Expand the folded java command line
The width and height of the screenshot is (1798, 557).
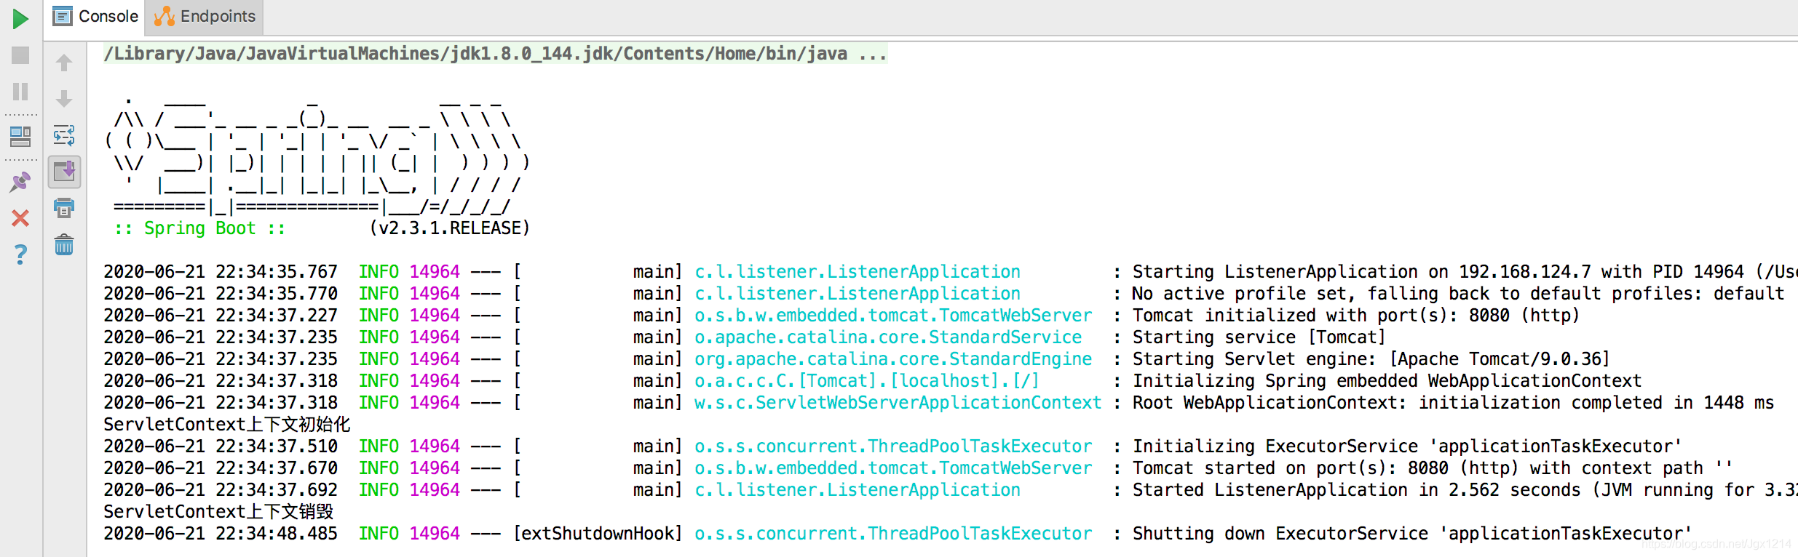(495, 54)
